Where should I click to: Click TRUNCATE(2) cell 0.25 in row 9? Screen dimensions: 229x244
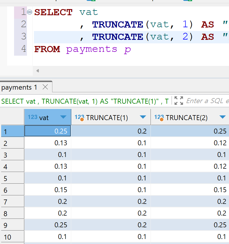190,225
